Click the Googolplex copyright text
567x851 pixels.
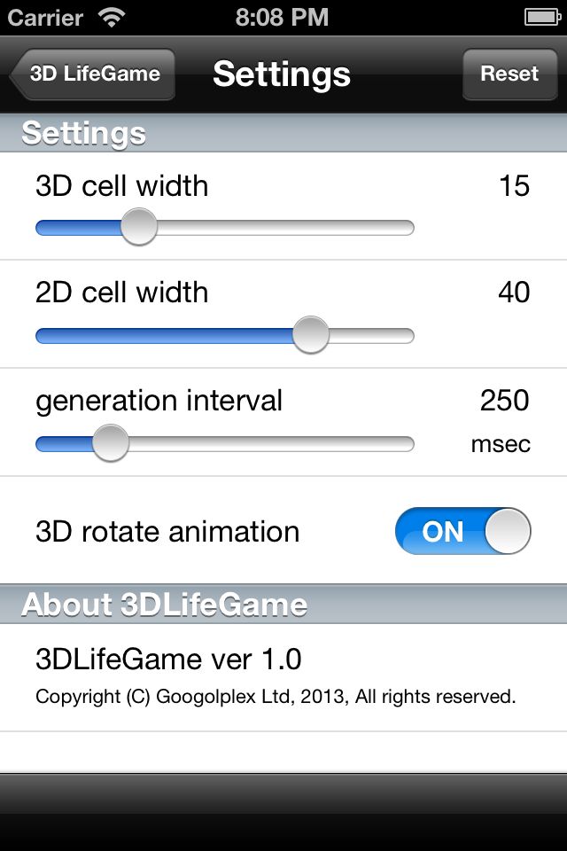coord(276,697)
